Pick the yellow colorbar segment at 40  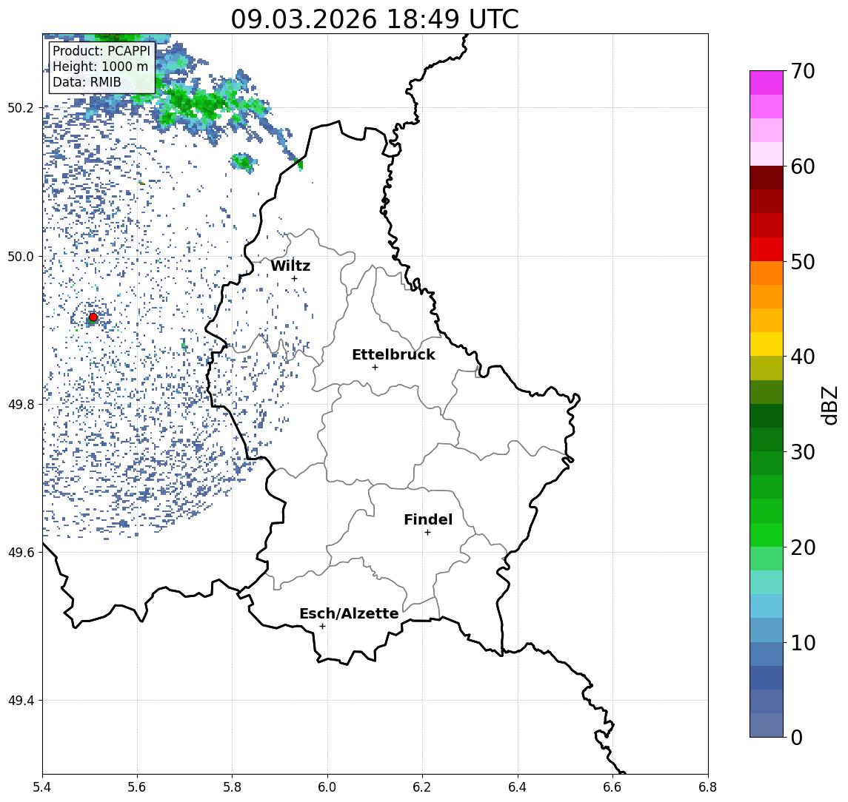tap(767, 344)
